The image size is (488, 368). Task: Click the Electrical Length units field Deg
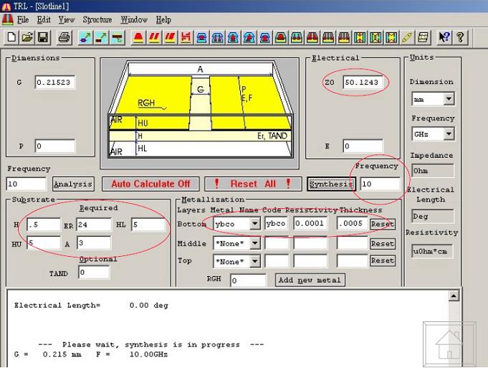click(x=432, y=216)
